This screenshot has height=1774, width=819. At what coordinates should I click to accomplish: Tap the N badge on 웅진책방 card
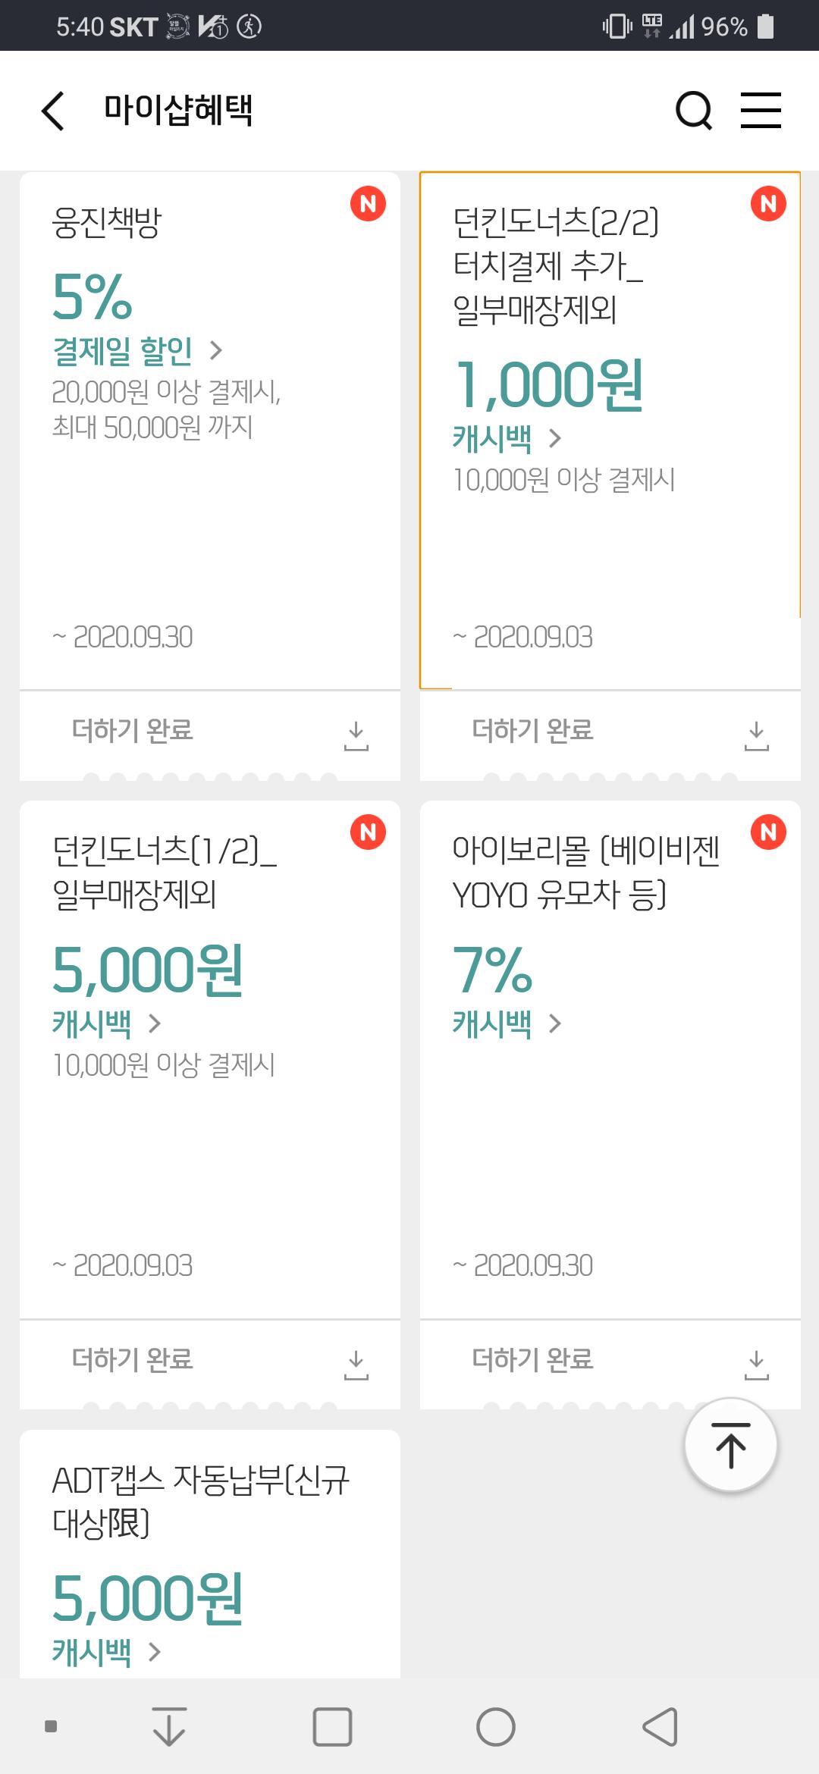click(369, 204)
